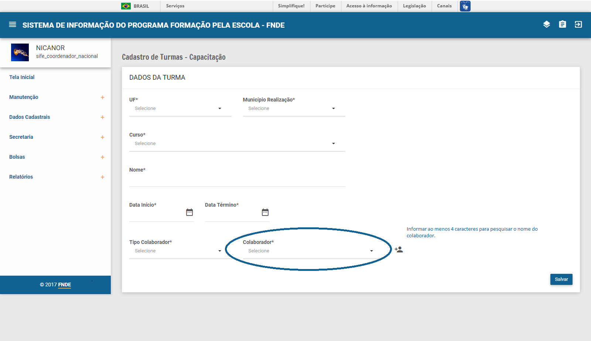Go to Tela Inicial in sidebar
Screen dimensions: 591x341
pos(22,77)
